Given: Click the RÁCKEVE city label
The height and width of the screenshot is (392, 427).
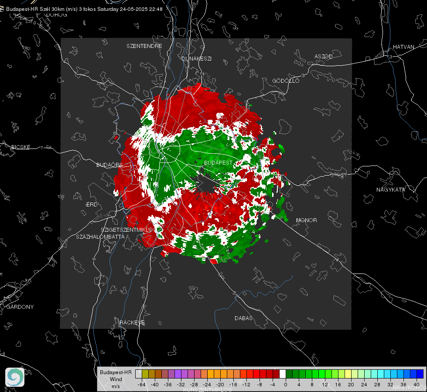Looking at the screenshot, I should pyautogui.click(x=132, y=322).
